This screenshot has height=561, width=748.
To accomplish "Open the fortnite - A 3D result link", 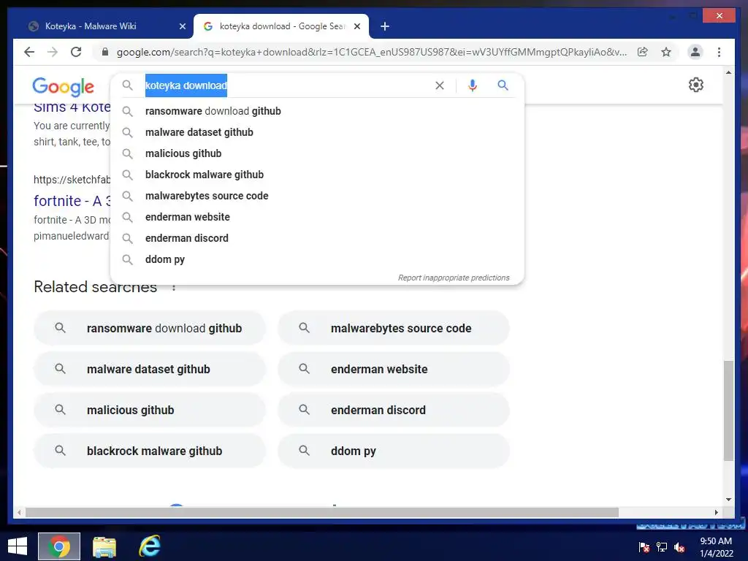I will (x=72, y=201).
